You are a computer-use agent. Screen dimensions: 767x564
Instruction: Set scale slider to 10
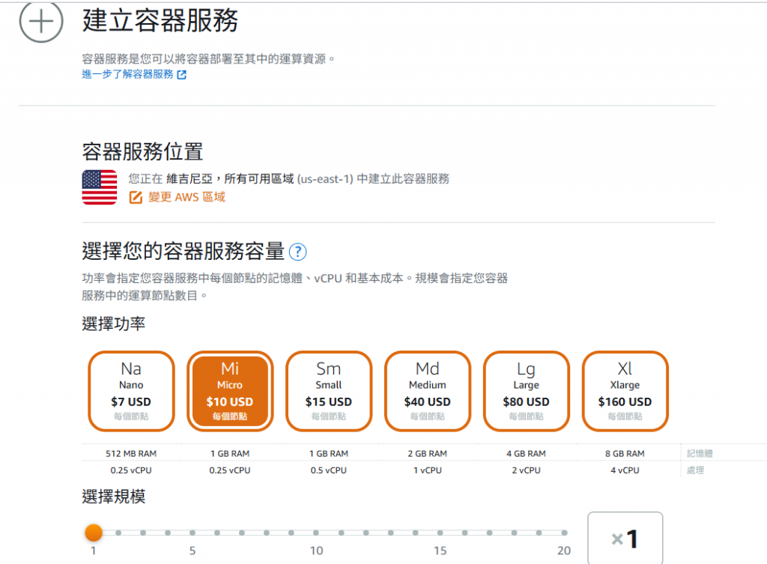[316, 533]
